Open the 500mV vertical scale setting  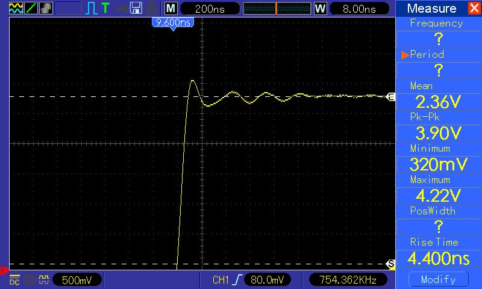click(x=77, y=280)
